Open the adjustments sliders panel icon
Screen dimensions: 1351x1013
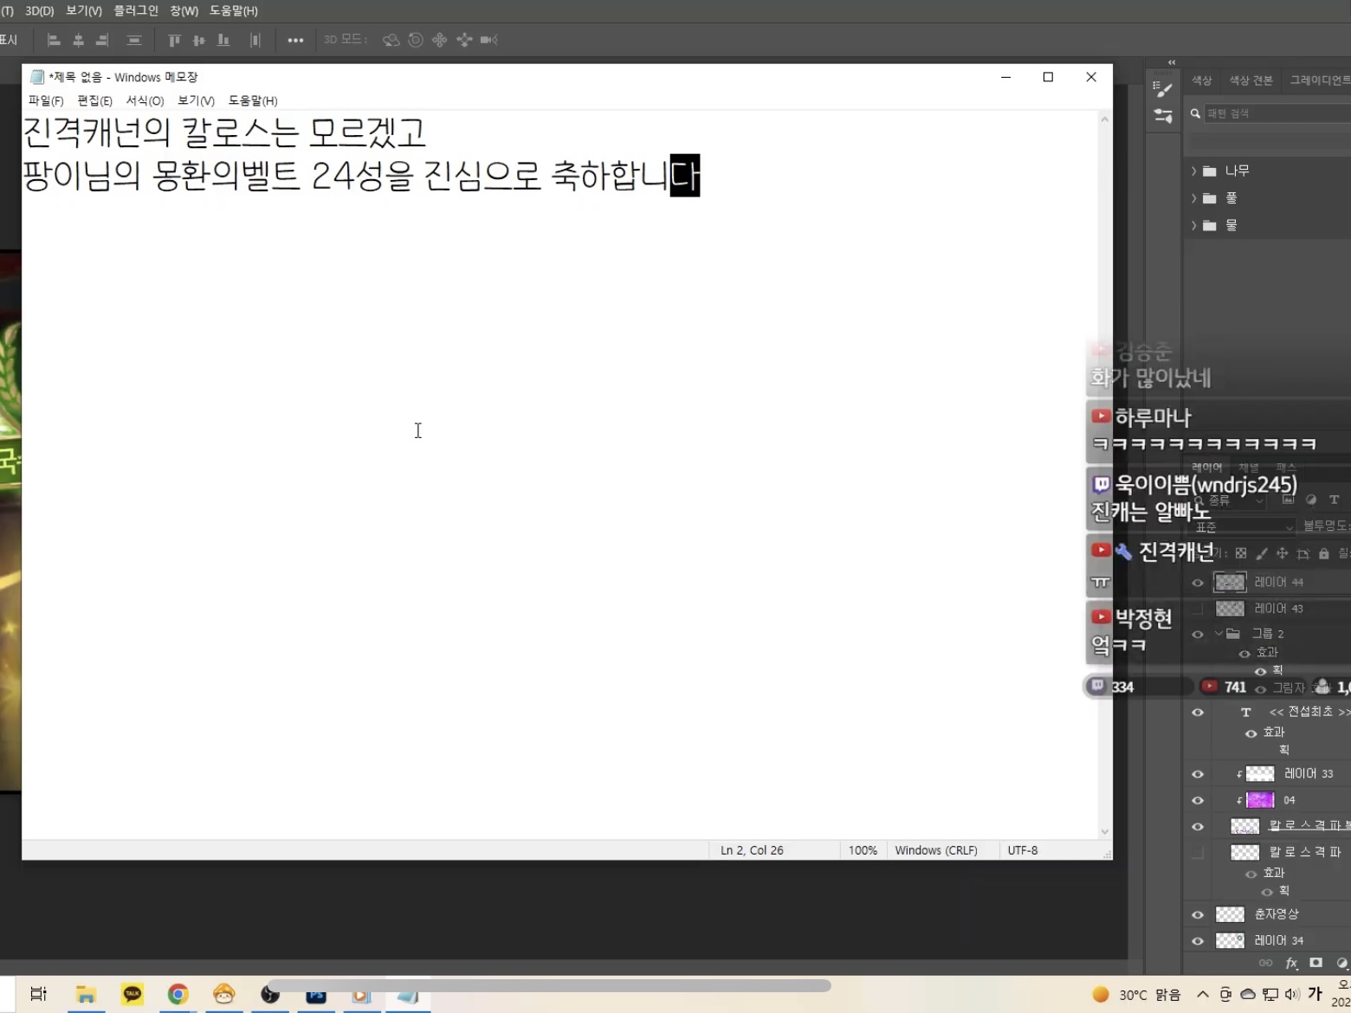point(1163,115)
